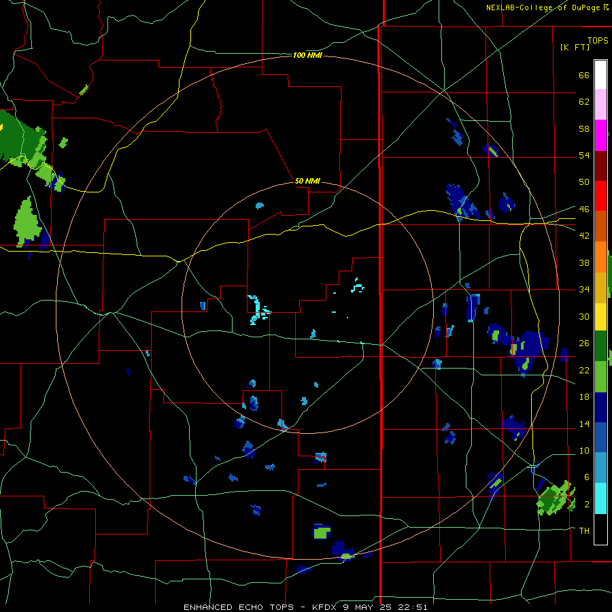Click the 58 legend value
The width and height of the screenshot is (612, 612).
pyautogui.click(x=584, y=129)
